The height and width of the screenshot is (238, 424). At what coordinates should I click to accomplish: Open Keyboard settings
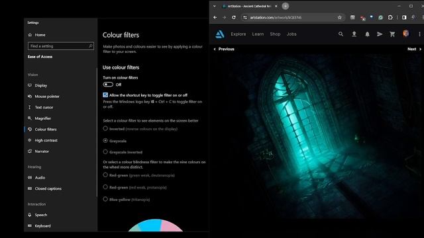coord(39,226)
